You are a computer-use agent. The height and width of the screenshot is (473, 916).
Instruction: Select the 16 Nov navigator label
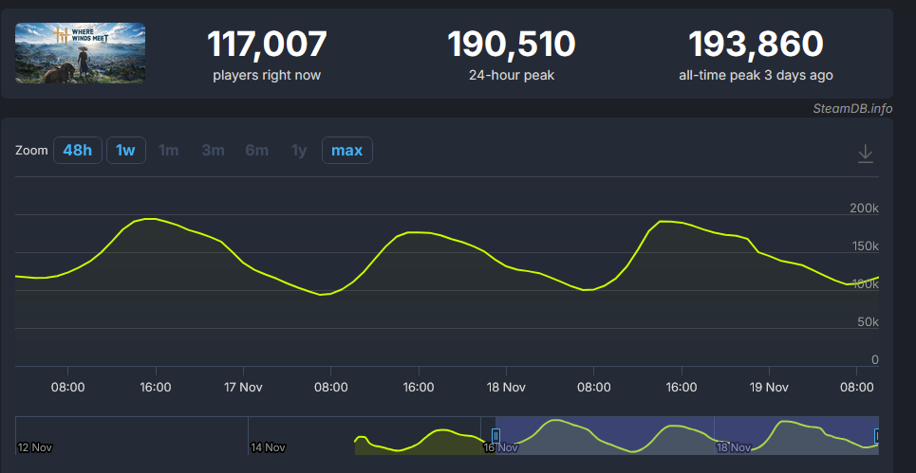pyautogui.click(x=500, y=448)
